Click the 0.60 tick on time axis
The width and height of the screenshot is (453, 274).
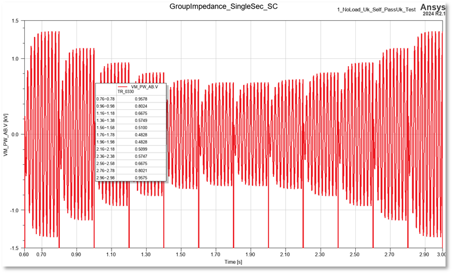24,254
